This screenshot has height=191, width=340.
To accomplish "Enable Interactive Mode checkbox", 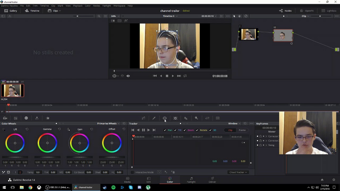I will [x=132, y=172].
